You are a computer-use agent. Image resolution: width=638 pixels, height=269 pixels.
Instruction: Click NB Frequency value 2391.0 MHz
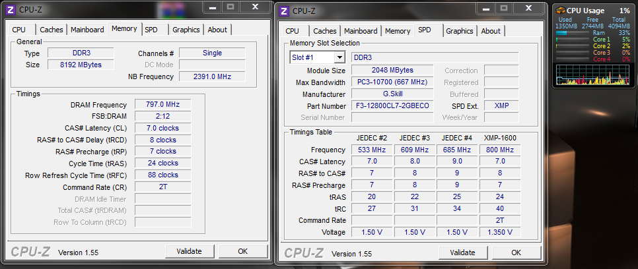(x=212, y=76)
